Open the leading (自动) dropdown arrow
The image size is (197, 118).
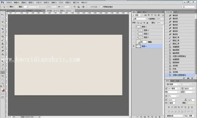pyautogui.click(x=194, y=88)
